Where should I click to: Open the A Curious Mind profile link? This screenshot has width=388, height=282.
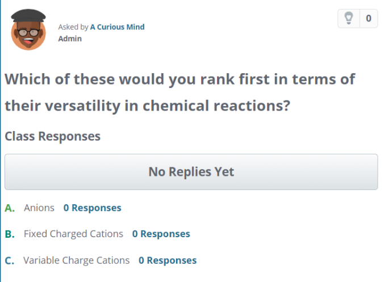pos(117,27)
